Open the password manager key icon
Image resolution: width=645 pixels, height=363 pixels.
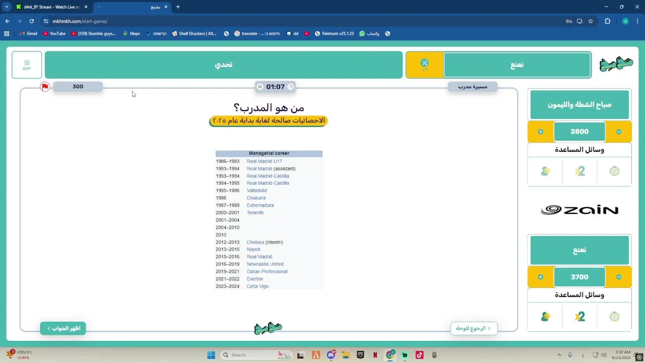569,21
